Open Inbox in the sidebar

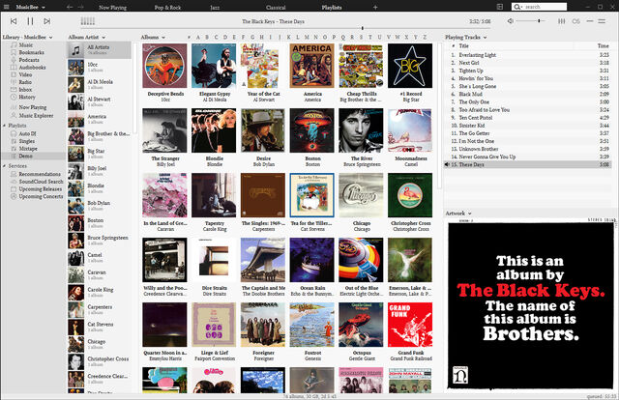click(25, 90)
